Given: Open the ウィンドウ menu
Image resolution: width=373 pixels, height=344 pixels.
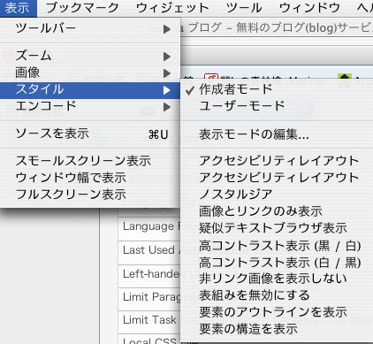Looking at the screenshot, I should (309, 8).
